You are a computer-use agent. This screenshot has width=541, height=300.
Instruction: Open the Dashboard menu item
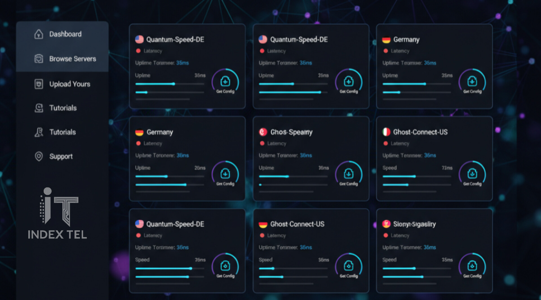point(65,34)
